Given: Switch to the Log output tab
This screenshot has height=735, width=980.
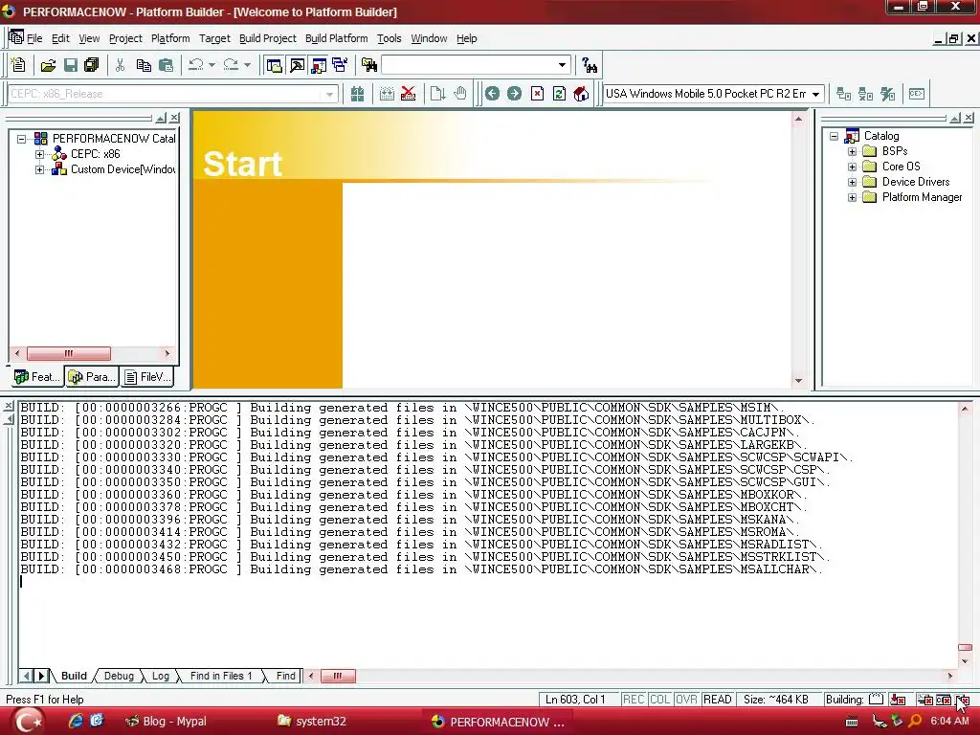Looking at the screenshot, I should click(161, 676).
